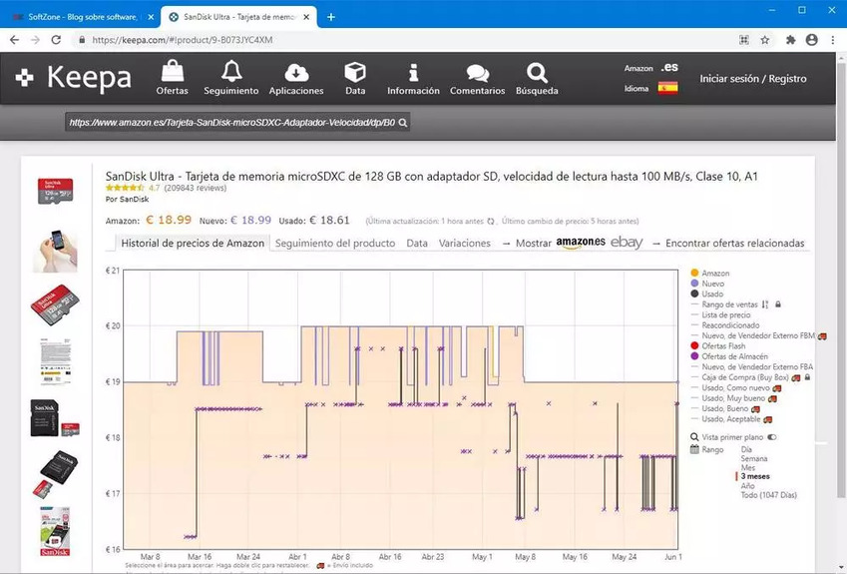Click the Data cube icon
This screenshot has height=574, width=847.
click(x=355, y=73)
